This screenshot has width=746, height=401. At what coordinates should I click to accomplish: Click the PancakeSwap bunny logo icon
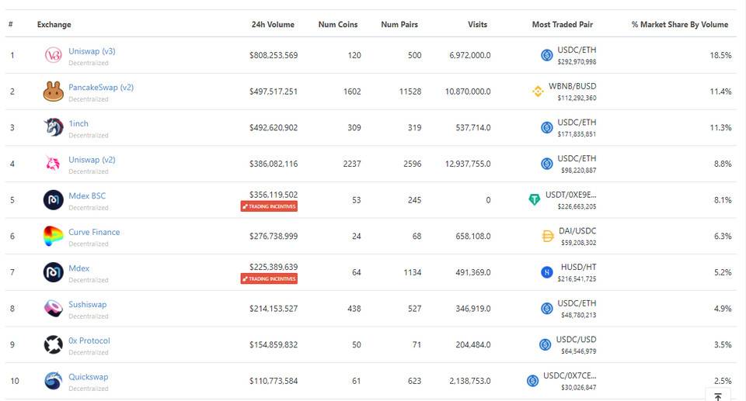coord(53,92)
